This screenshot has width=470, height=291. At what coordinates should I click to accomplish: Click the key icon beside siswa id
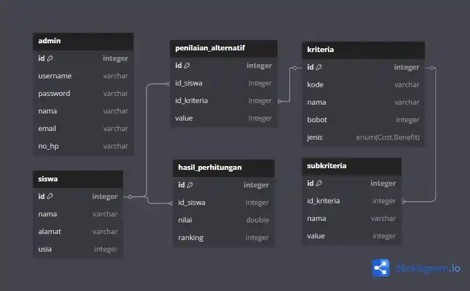(x=50, y=196)
